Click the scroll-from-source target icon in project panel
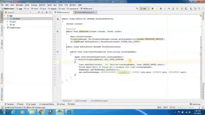This screenshot has height=115, width=205. click(x=39, y=12)
